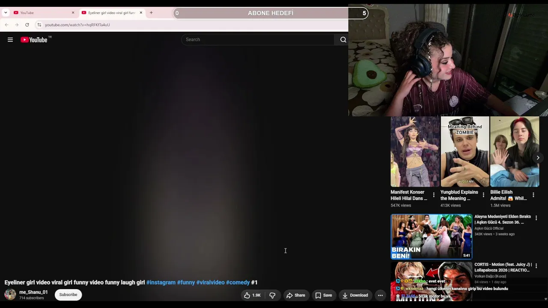Viewport: 548px width, 308px height.
Task: Open the Aleyna Medeniyeti Elden Bıraktı title
Action: pyautogui.click(x=503, y=219)
